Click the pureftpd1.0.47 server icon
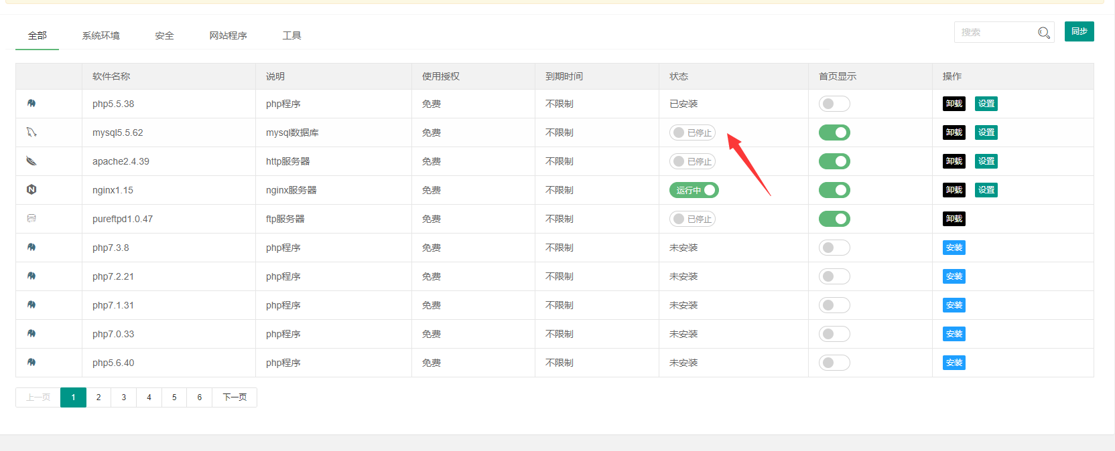The width and height of the screenshot is (1115, 451). (31, 218)
